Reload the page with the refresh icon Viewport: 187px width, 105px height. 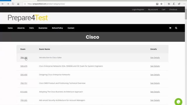[x=13, y=4]
